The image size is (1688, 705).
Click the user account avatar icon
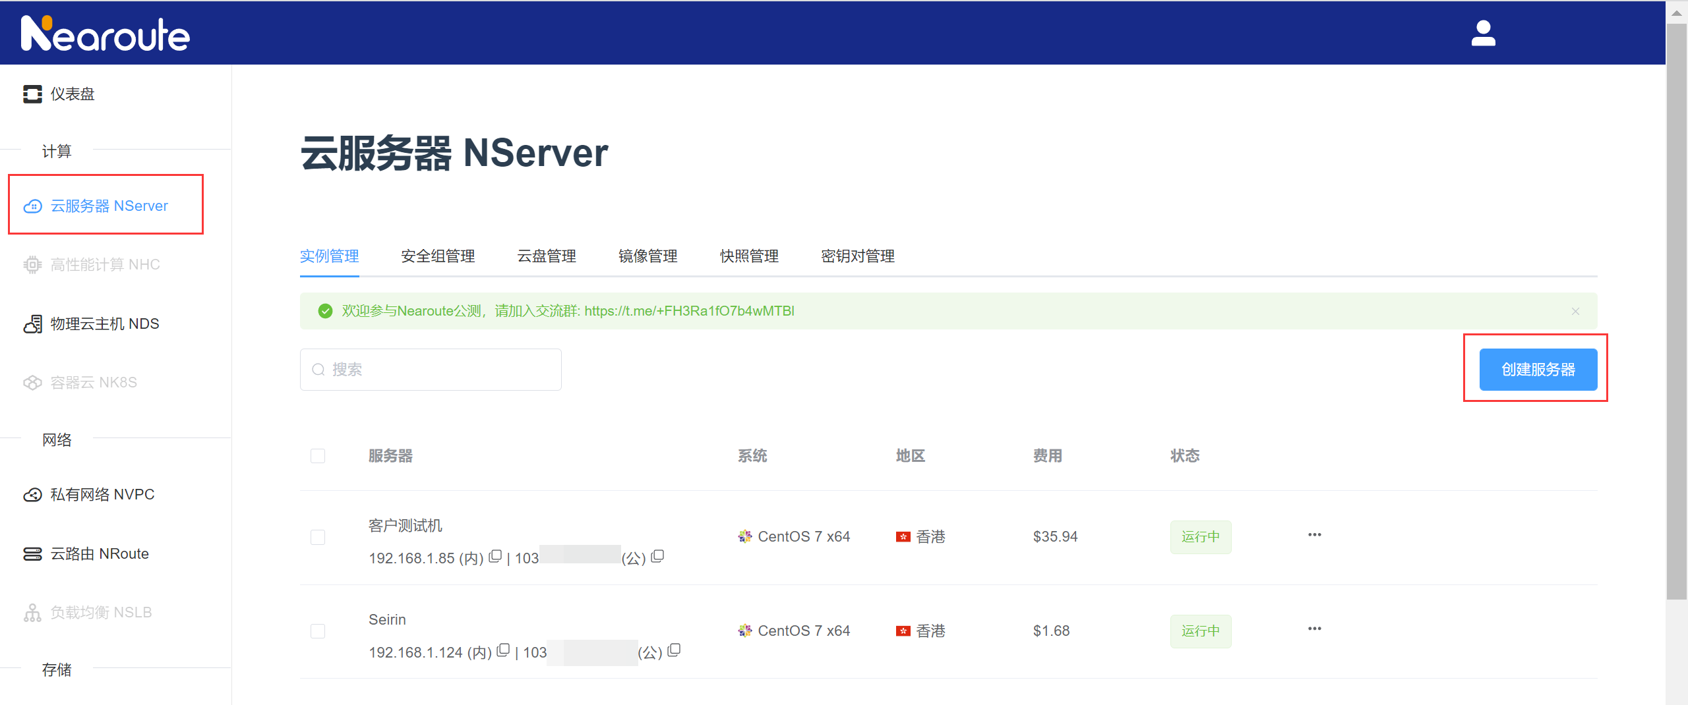point(1483,33)
